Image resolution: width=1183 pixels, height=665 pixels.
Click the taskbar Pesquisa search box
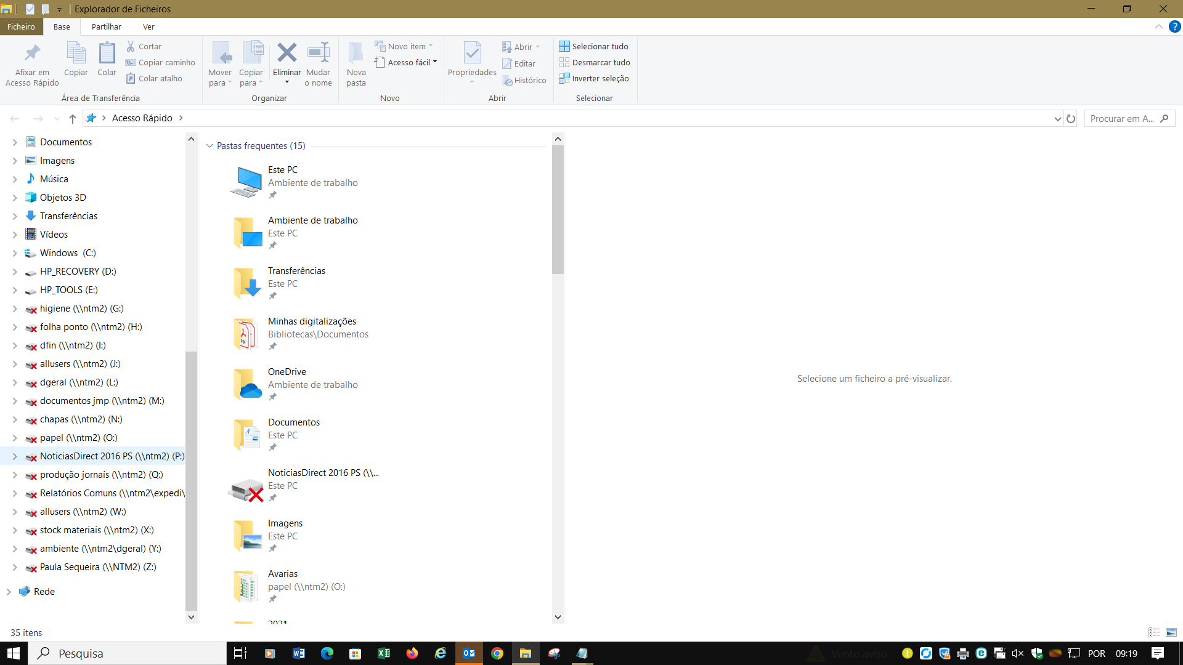pos(128,653)
